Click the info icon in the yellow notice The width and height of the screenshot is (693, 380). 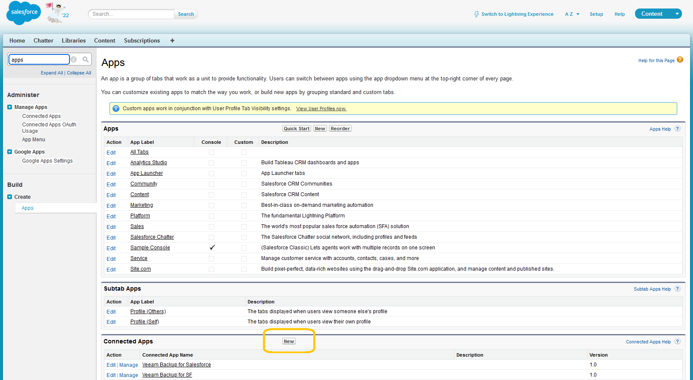click(115, 109)
